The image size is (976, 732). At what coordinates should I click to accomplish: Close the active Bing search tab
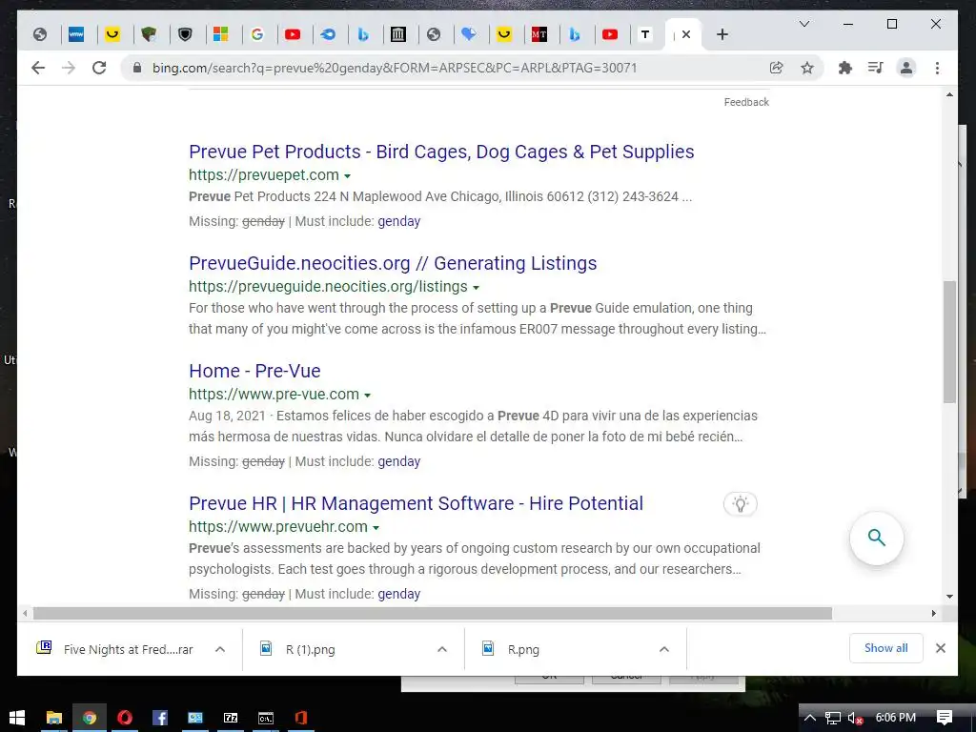point(686,35)
